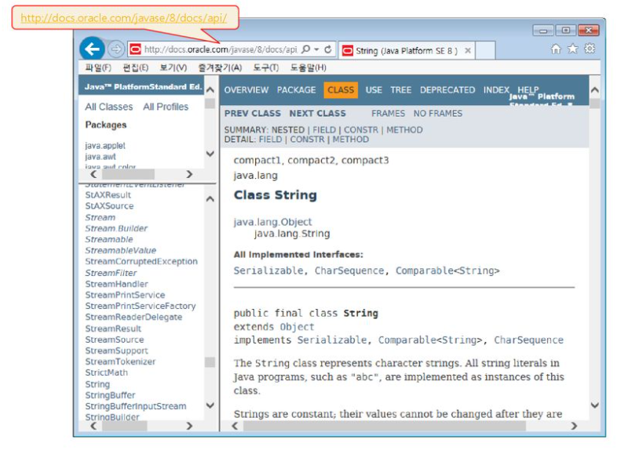Open the USE navigation link

[374, 90]
